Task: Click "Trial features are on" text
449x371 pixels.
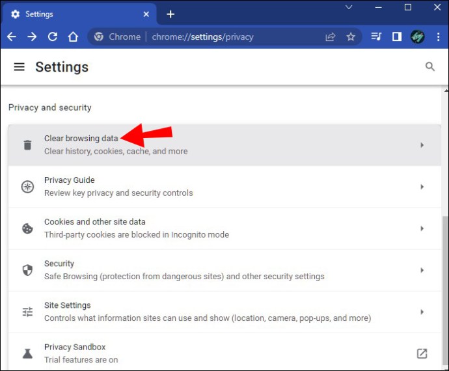Action: point(81,359)
